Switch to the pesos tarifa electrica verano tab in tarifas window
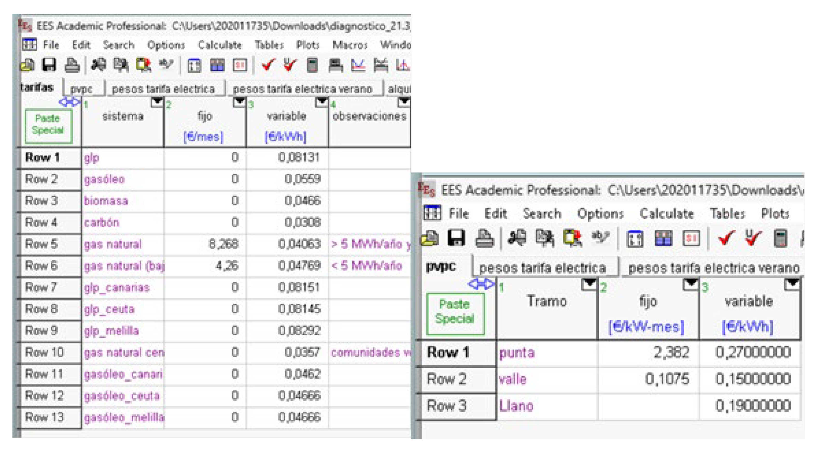814x453 pixels. pos(303,89)
